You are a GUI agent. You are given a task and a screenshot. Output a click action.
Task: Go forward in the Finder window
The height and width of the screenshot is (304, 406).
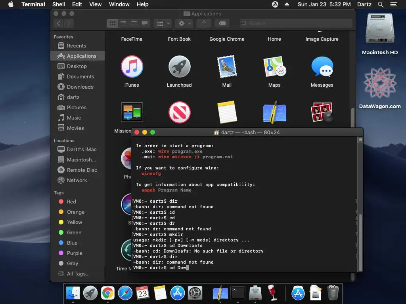(69, 23)
